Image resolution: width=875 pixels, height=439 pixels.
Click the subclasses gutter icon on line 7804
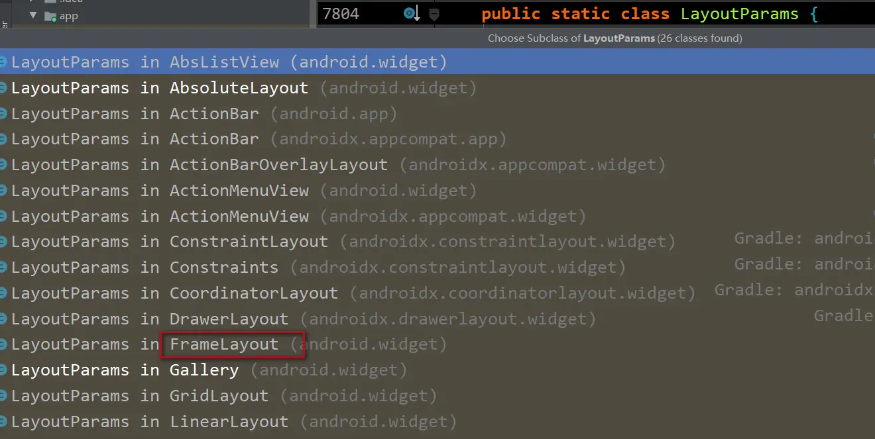click(412, 14)
